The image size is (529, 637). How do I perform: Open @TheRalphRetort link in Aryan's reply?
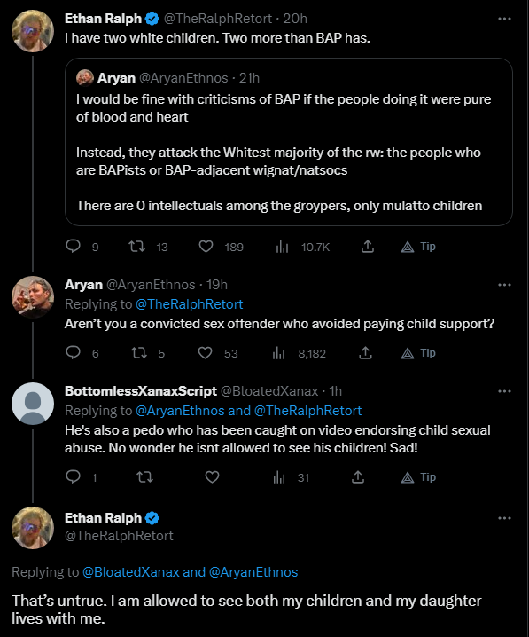(189, 304)
